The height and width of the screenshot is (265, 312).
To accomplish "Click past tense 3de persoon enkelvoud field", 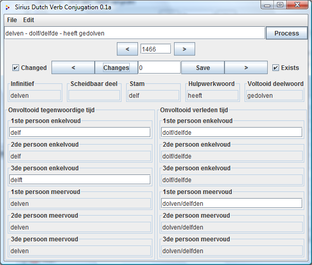I will (232, 180).
